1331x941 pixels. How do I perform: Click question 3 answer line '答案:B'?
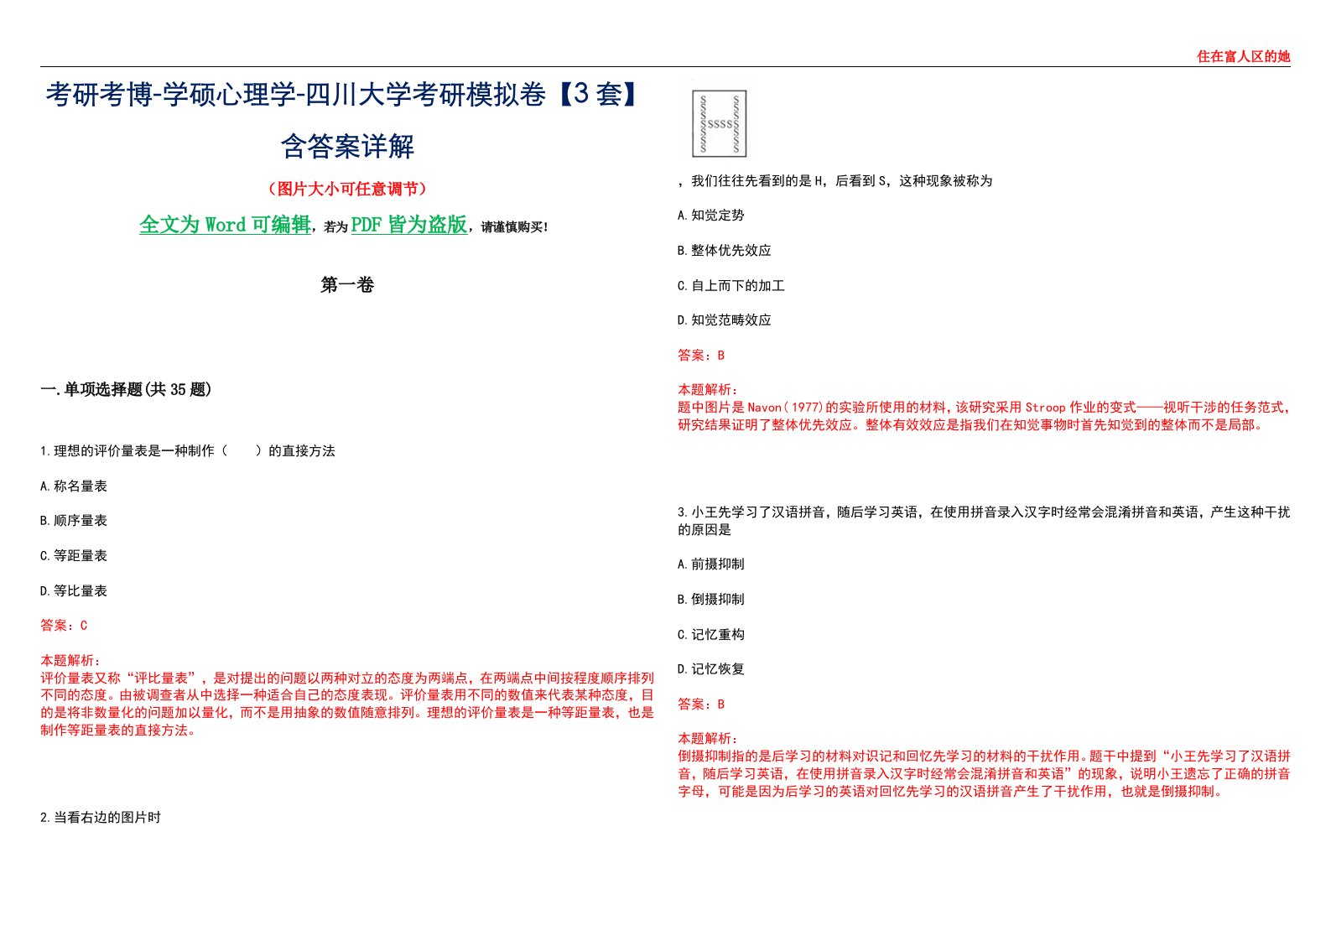[x=701, y=704]
